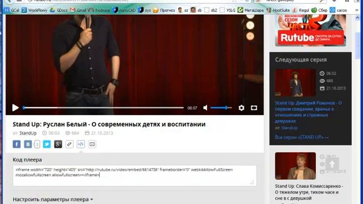Play the Rutube video
Screen dimensions: 363x204
pos(15,108)
